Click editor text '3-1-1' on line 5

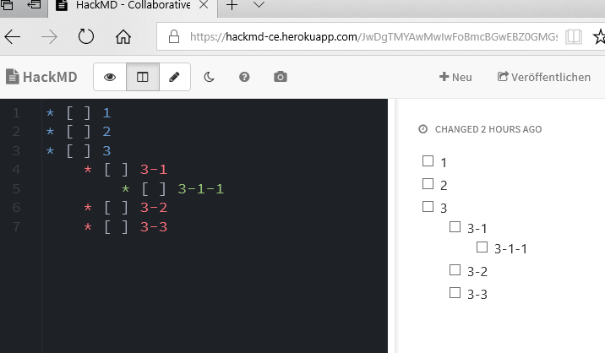200,188
